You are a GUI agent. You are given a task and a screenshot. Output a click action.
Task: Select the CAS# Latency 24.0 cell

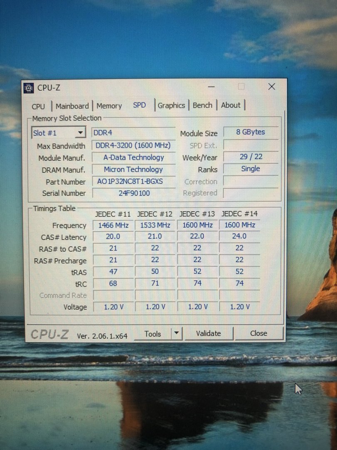[239, 236]
